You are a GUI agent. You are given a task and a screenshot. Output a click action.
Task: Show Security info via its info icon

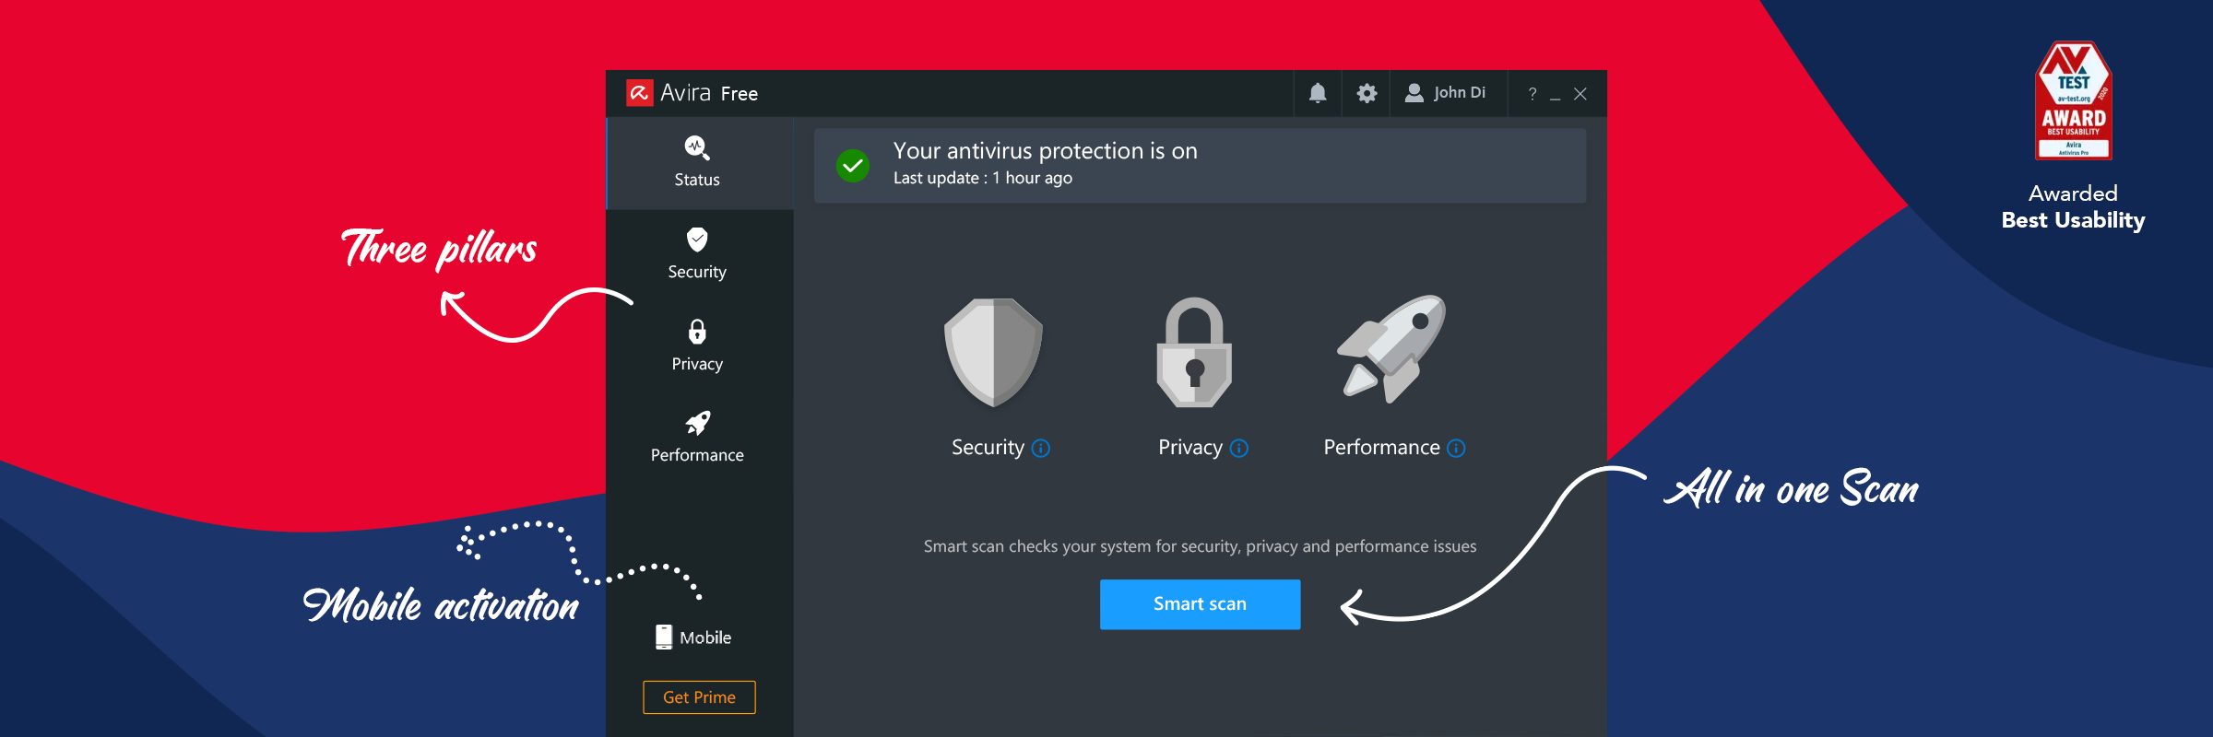click(x=1041, y=449)
